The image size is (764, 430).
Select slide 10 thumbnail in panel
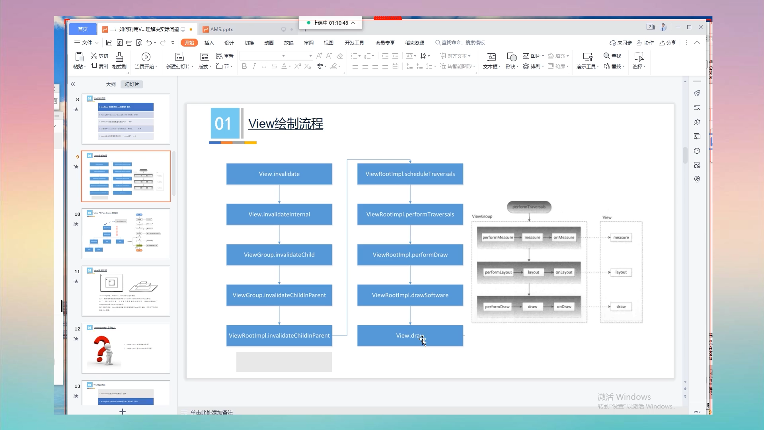(126, 234)
